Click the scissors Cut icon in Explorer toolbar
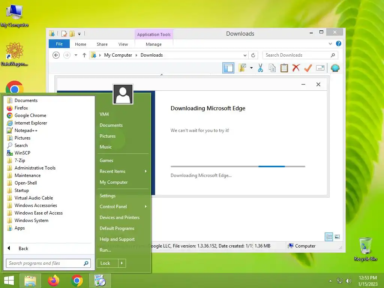Image resolution: width=384 pixels, height=288 pixels. [x=260, y=68]
